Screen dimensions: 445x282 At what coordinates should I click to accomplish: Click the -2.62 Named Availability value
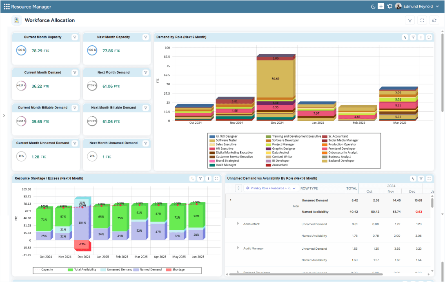click(418, 212)
